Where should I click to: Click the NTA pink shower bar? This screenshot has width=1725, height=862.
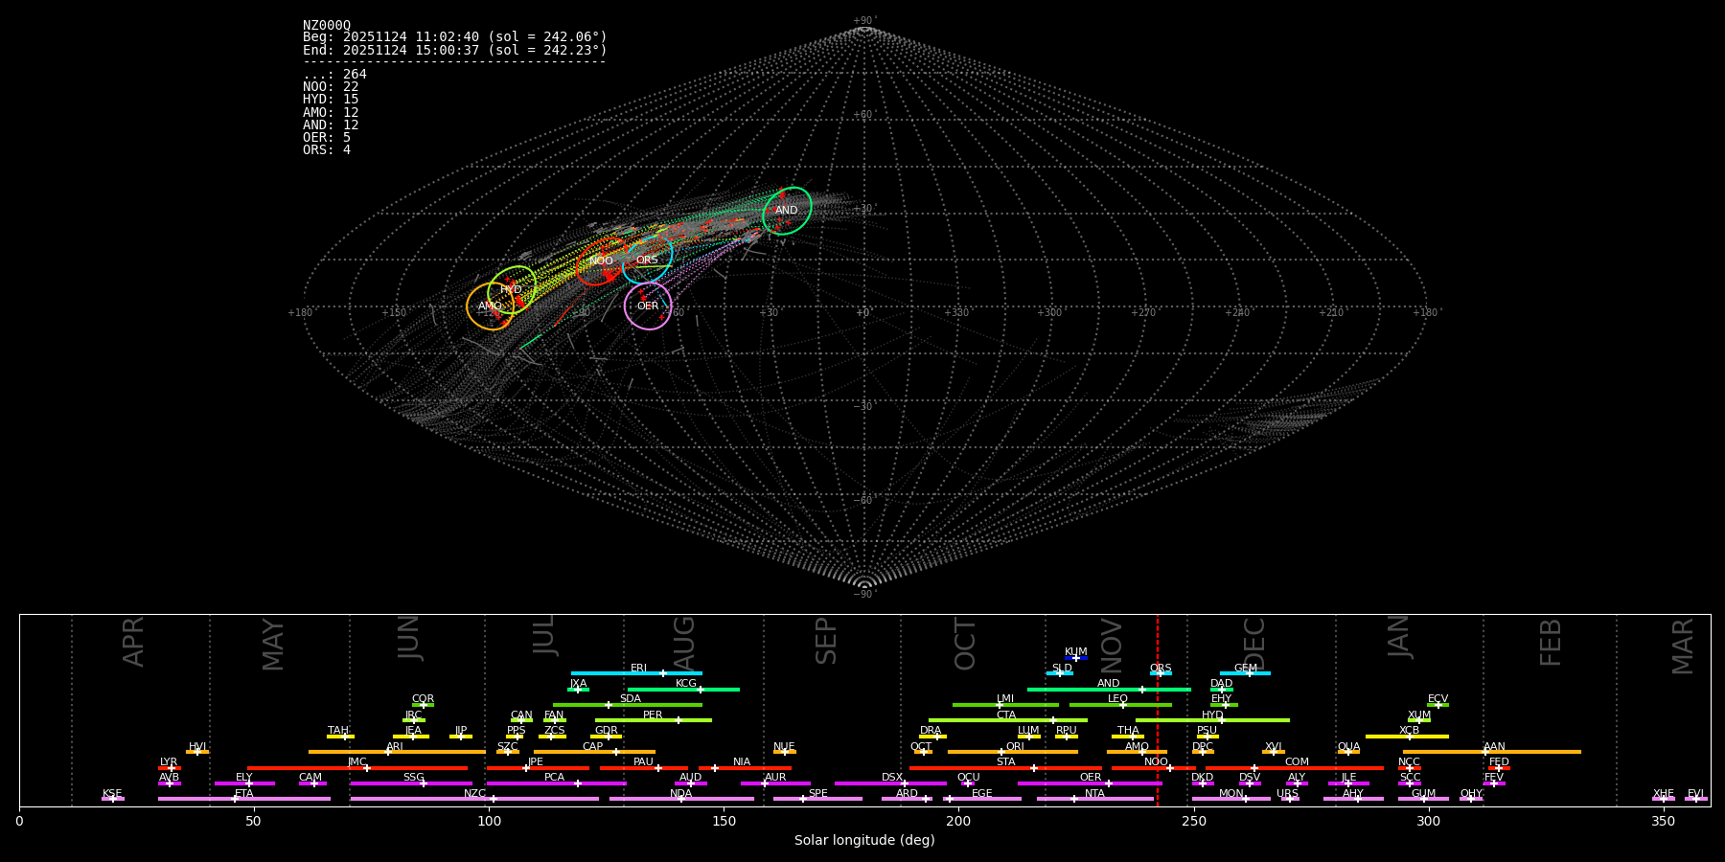[x=1094, y=799]
